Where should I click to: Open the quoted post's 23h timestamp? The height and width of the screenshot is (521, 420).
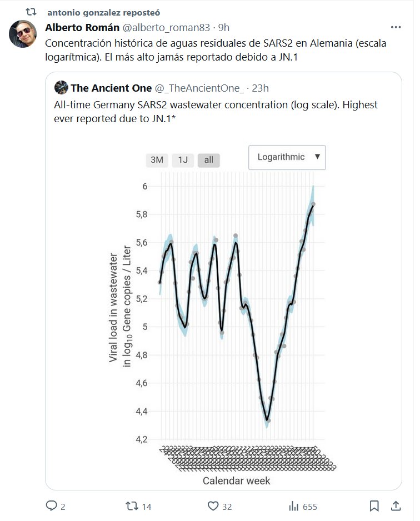(260, 88)
